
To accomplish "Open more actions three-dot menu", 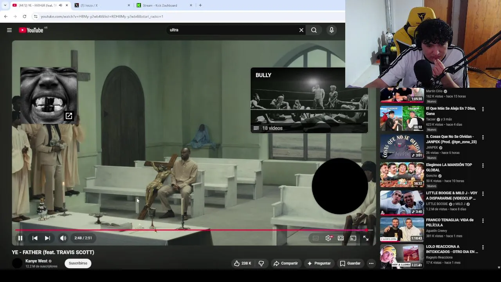I will tap(371, 263).
